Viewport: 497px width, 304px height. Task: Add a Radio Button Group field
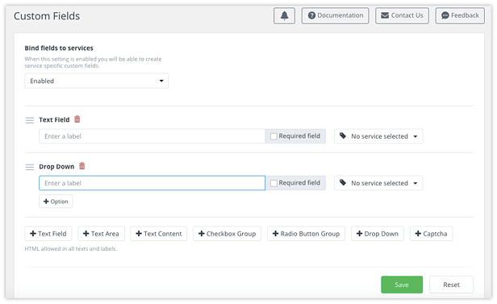[x=307, y=234]
